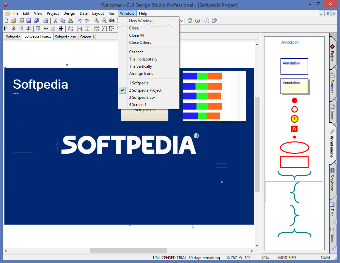Switch to the Softpedia document tab
Screen dimensions: 340x263
tap(13, 37)
